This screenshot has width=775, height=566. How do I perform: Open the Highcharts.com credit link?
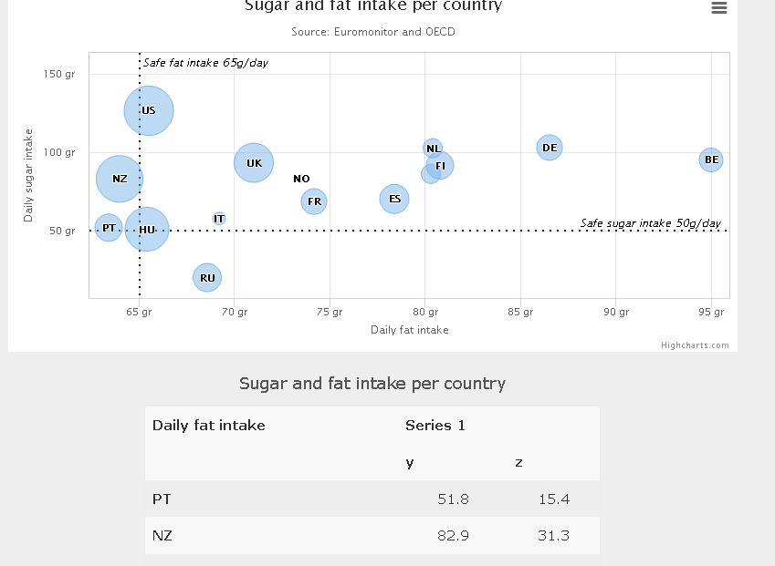click(696, 345)
